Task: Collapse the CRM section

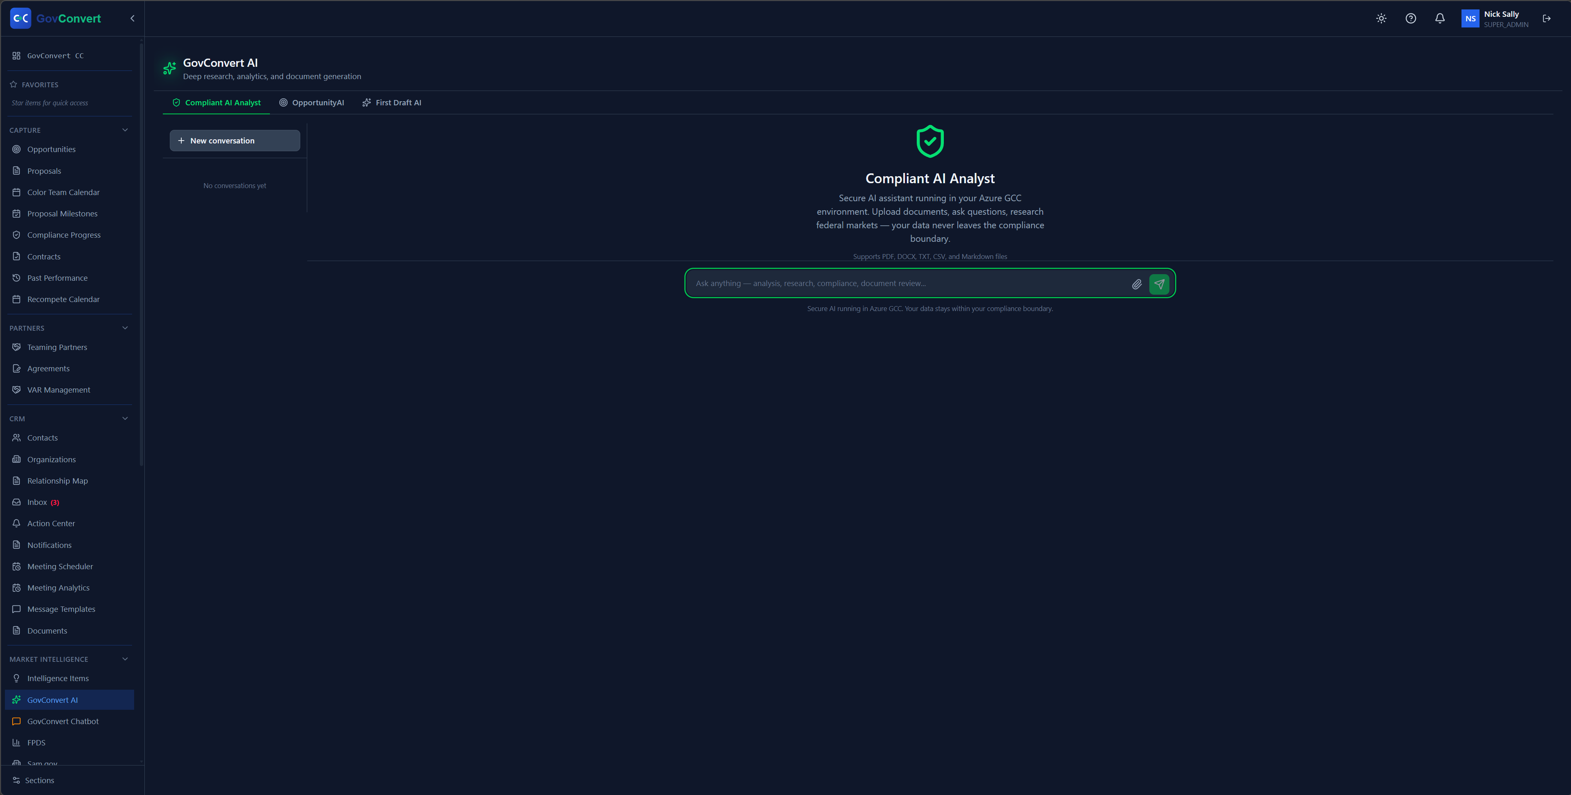Action: 125,418
